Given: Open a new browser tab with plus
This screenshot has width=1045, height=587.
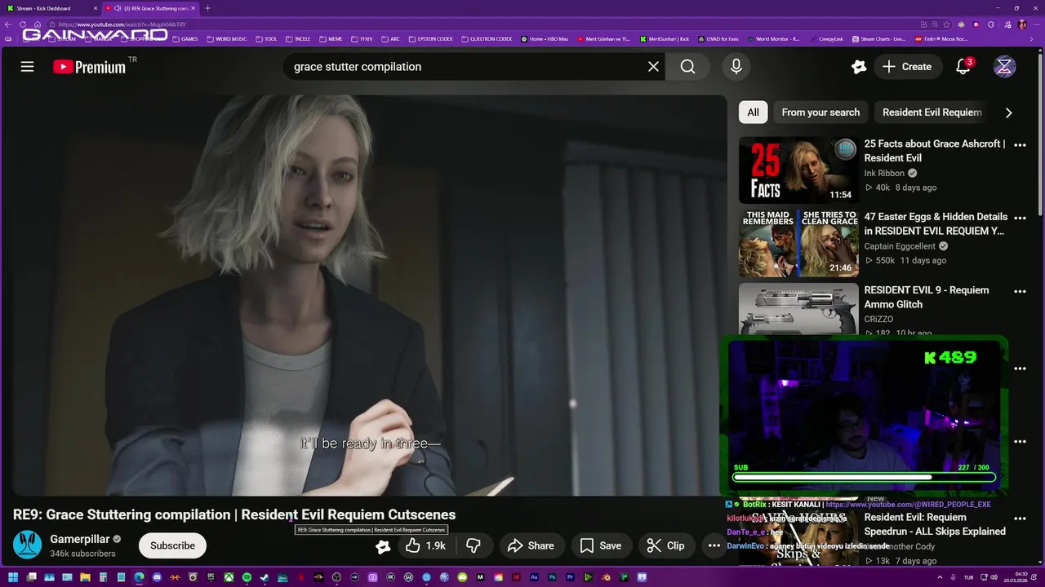Looking at the screenshot, I should [207, 8].
